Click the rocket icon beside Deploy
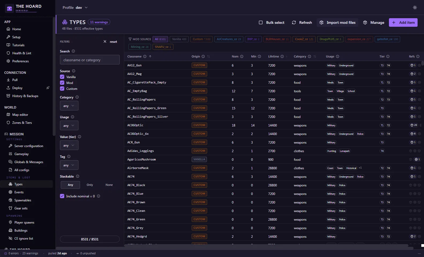Image resolution: width=424 pixels, height=257 pixels. tap(48, 88)
